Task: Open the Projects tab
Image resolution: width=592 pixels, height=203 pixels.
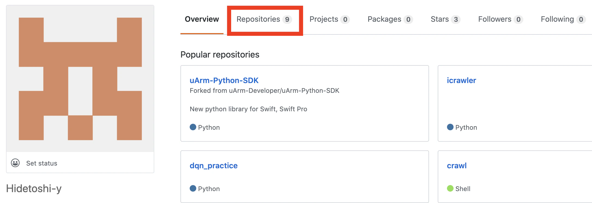Action: click(x=330, y=19)
